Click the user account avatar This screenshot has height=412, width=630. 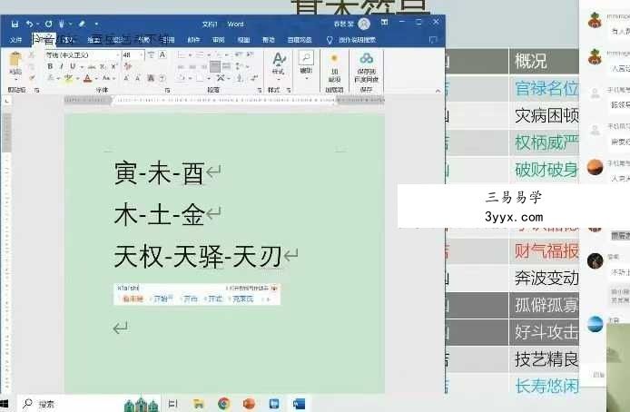[364, 25]
